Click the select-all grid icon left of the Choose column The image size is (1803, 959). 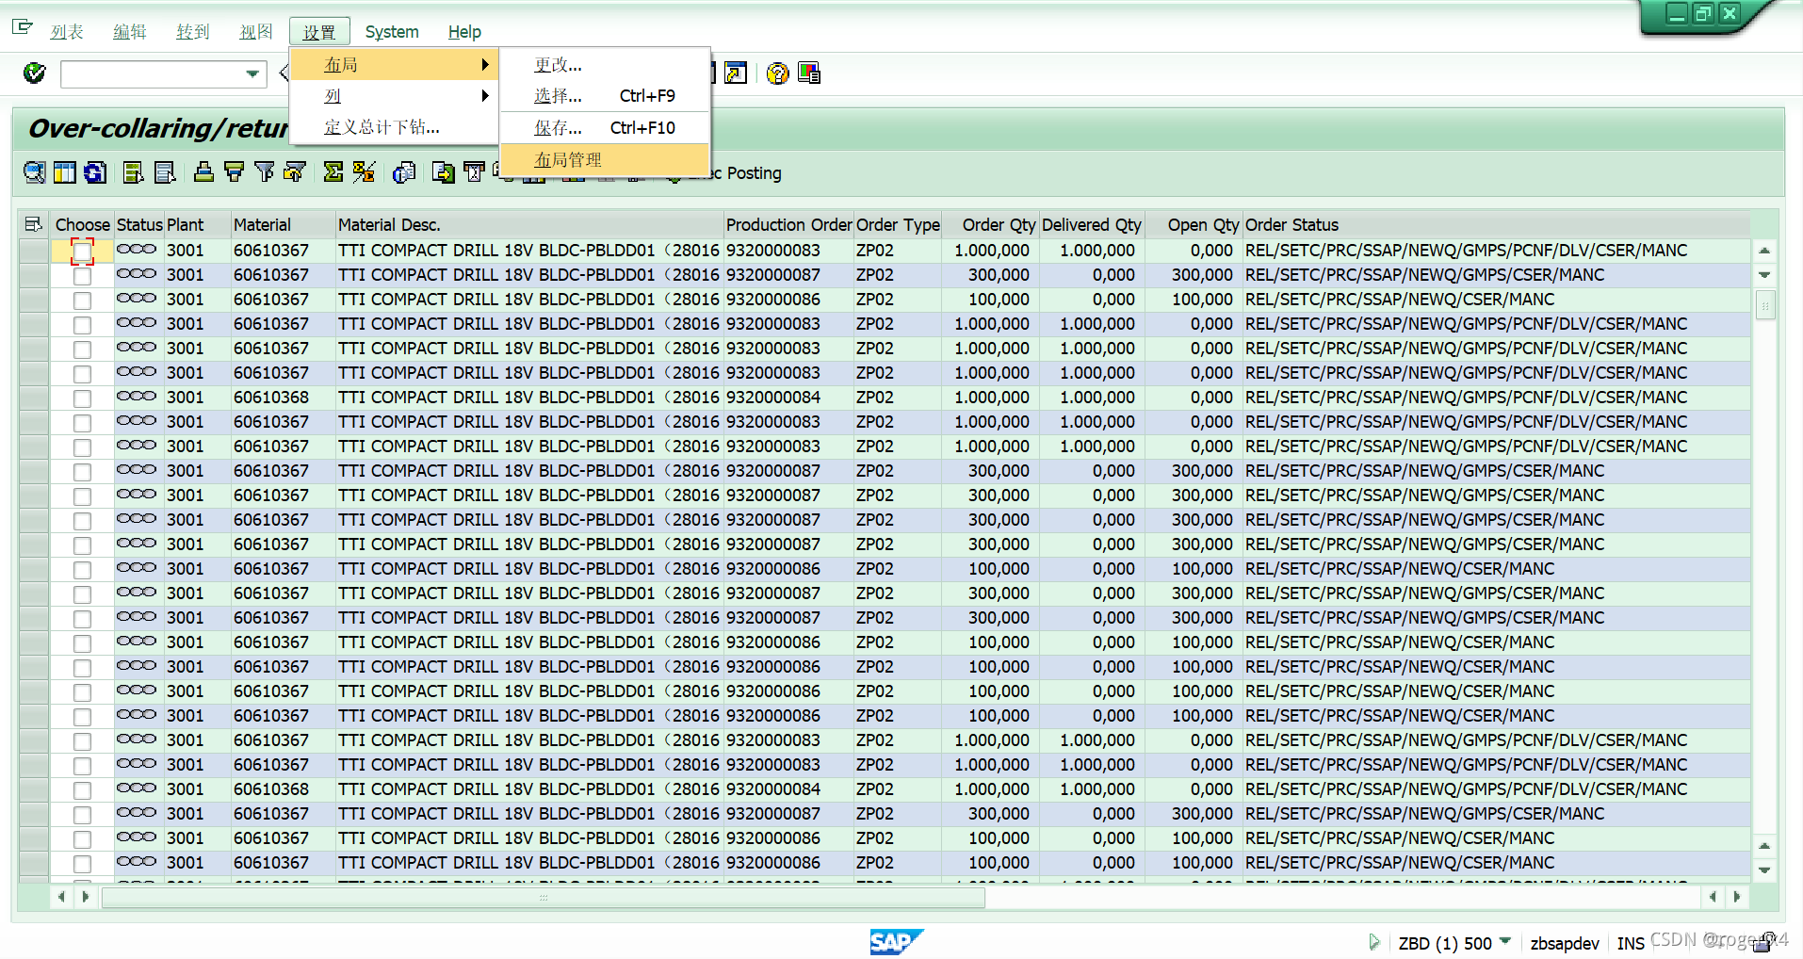coord(34,224)
